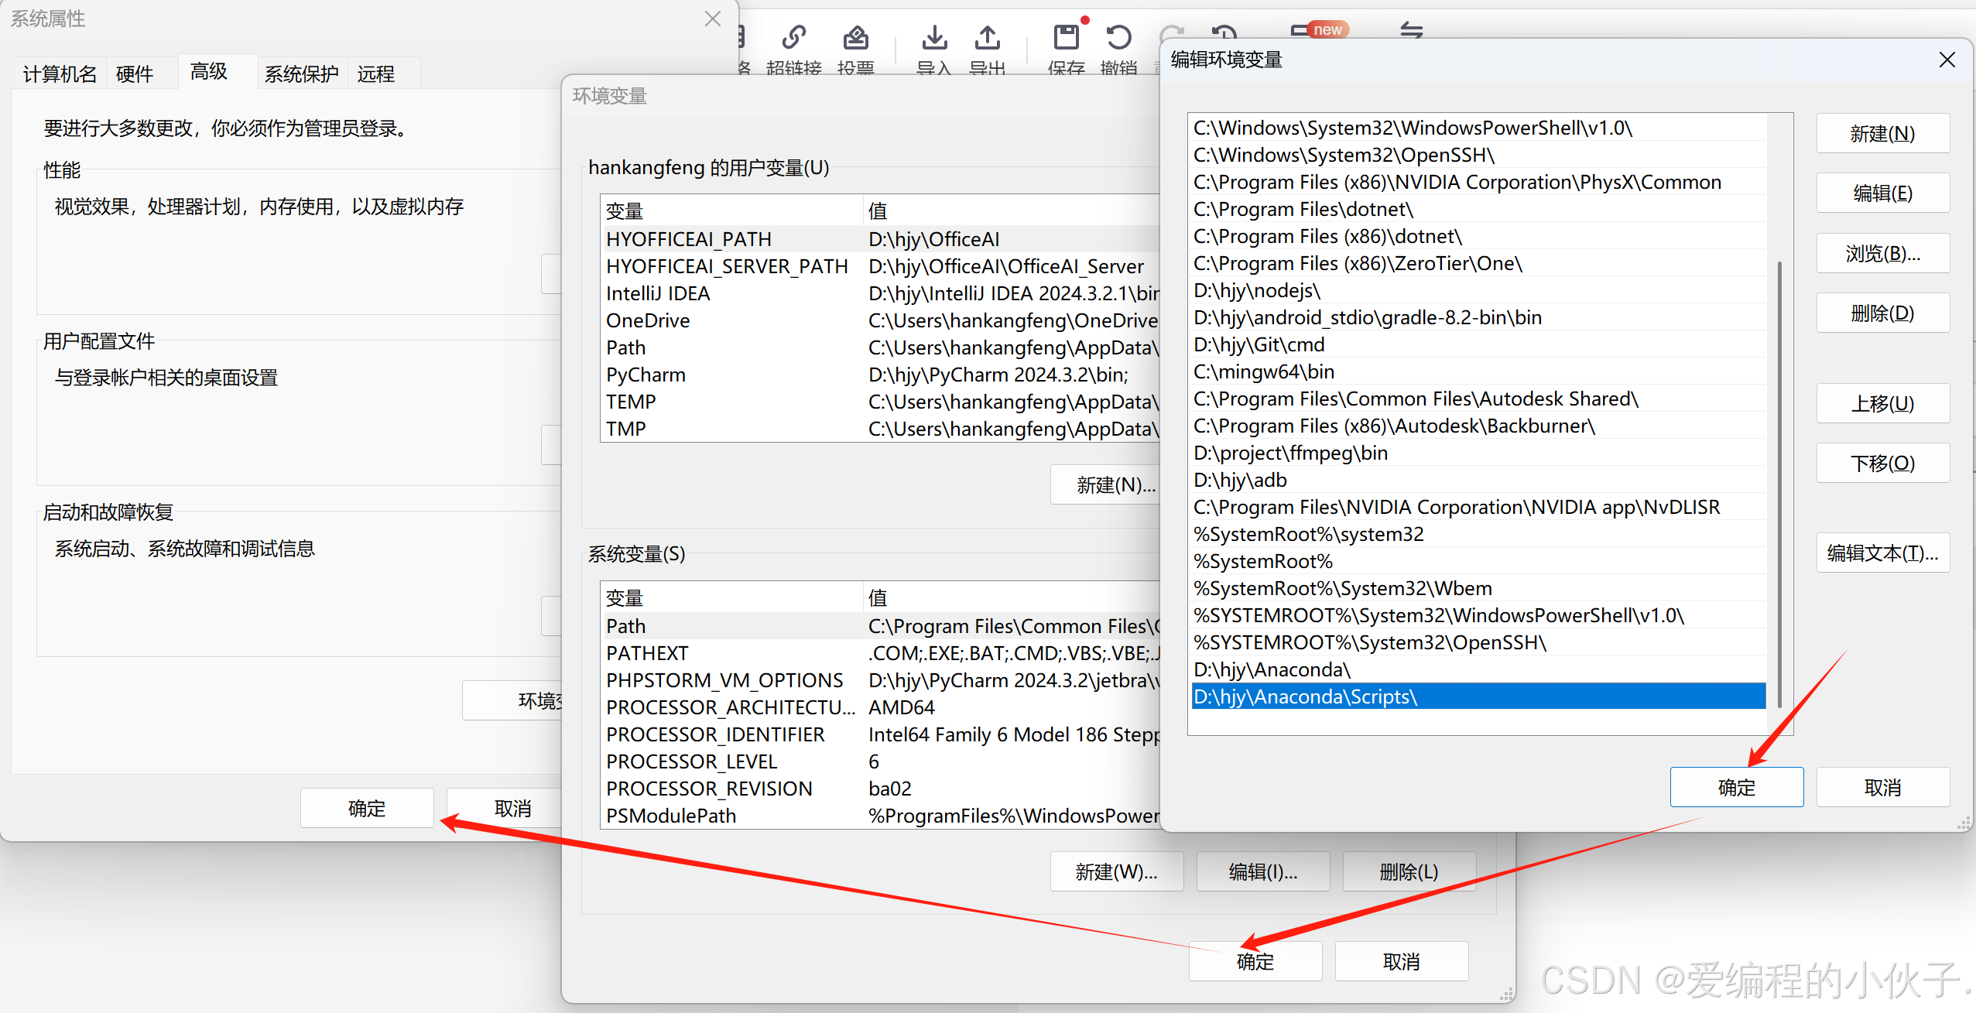Click 下移(O) to move entry down

click(x=1882, y=464)
